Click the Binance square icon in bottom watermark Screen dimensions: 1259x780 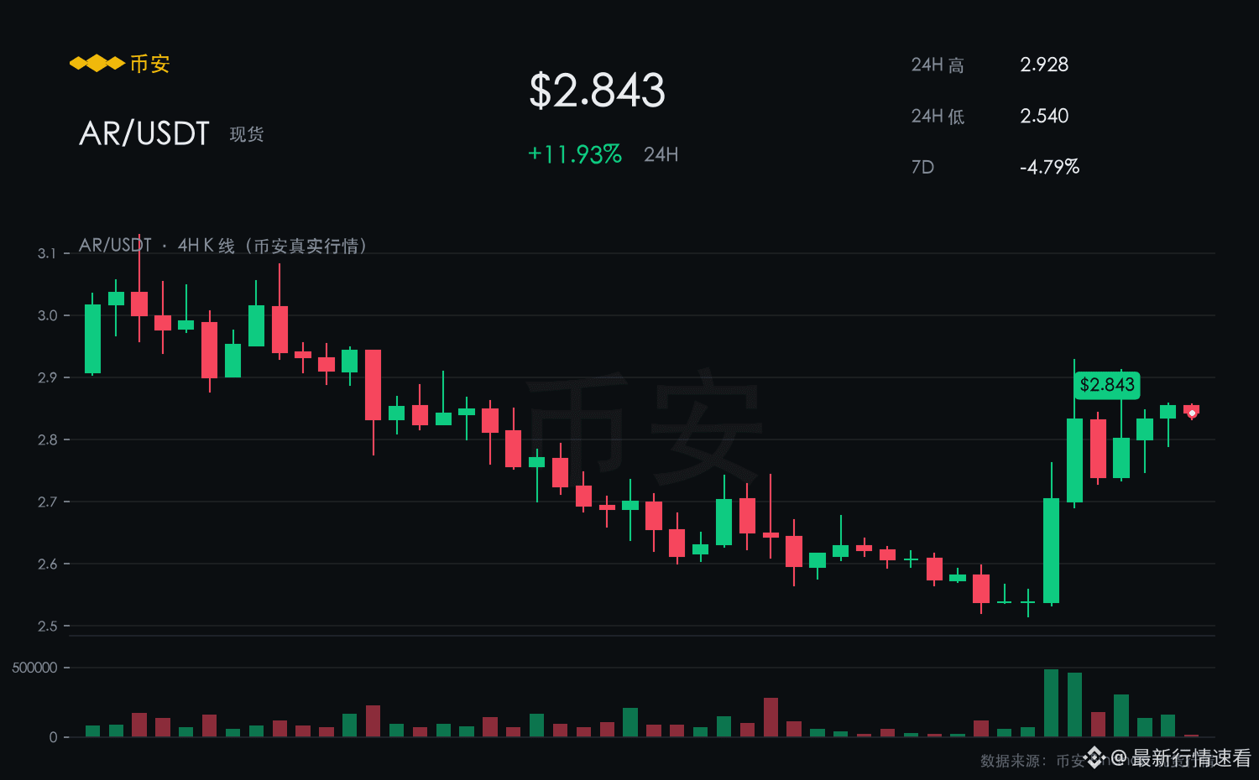tap(1094, 758)
